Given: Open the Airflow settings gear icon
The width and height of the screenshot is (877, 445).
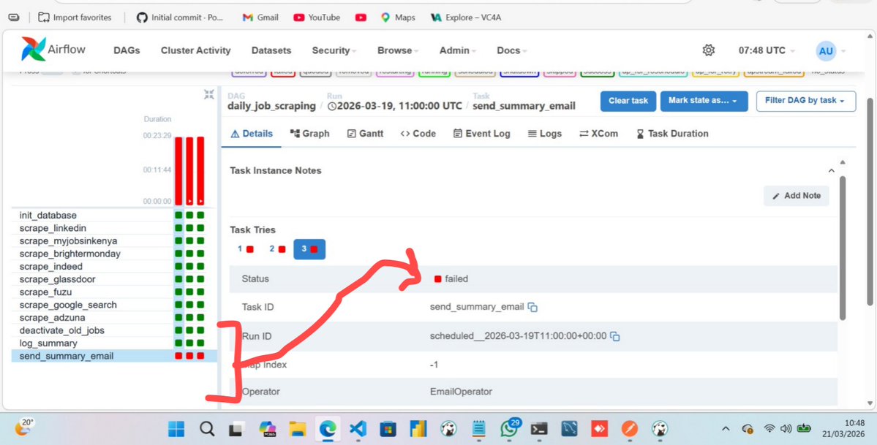Looking at the screenshot, I should tap(708, 50).
